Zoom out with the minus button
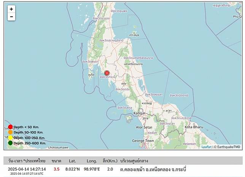245x177 pixels. 11,17
